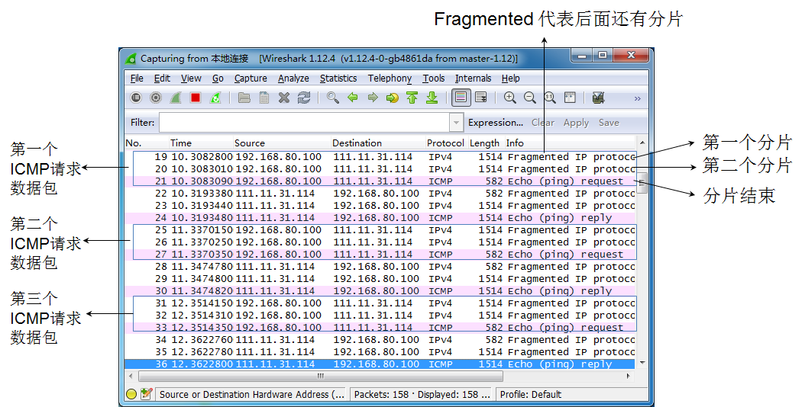
Task: Go forward in packet history arrow
Action: pos(373,98)
